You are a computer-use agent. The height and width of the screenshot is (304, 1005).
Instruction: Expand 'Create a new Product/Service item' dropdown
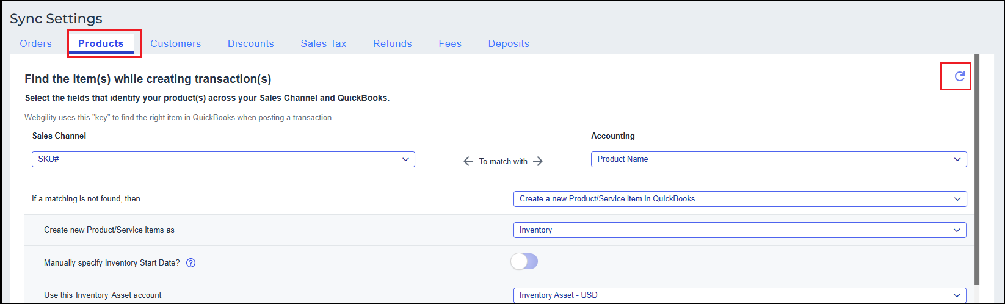(739, 199)
